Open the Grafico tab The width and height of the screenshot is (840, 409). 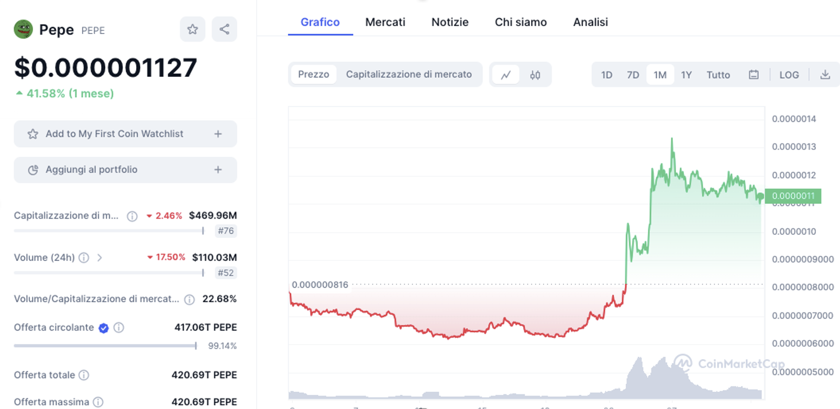[320, 22]
